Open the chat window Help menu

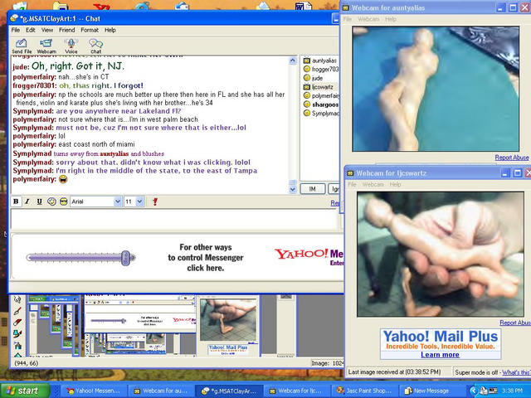pos(110,30)
